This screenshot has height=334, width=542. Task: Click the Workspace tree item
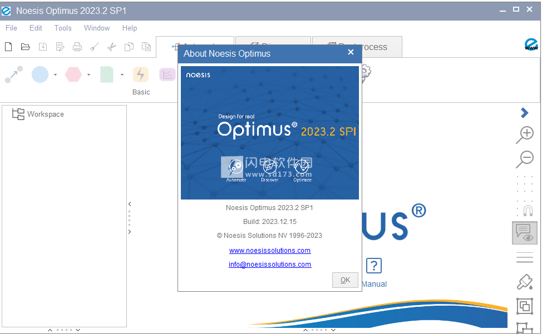point(38,114)
